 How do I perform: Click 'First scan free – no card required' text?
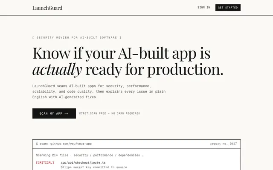(110, 113)
